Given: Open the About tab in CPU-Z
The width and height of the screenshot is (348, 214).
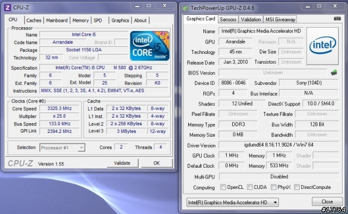Looking at the screenshot, I should (x=140, y=21).
